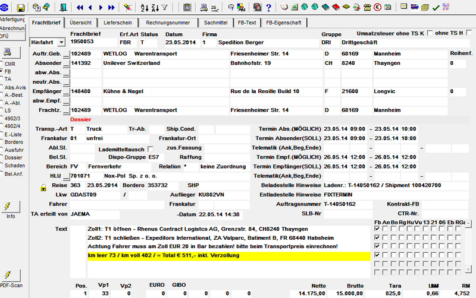This screenshot has width=476, height=298.
Task: Toggle Lademitteltausch checkbox
Action: coord(151,149)
